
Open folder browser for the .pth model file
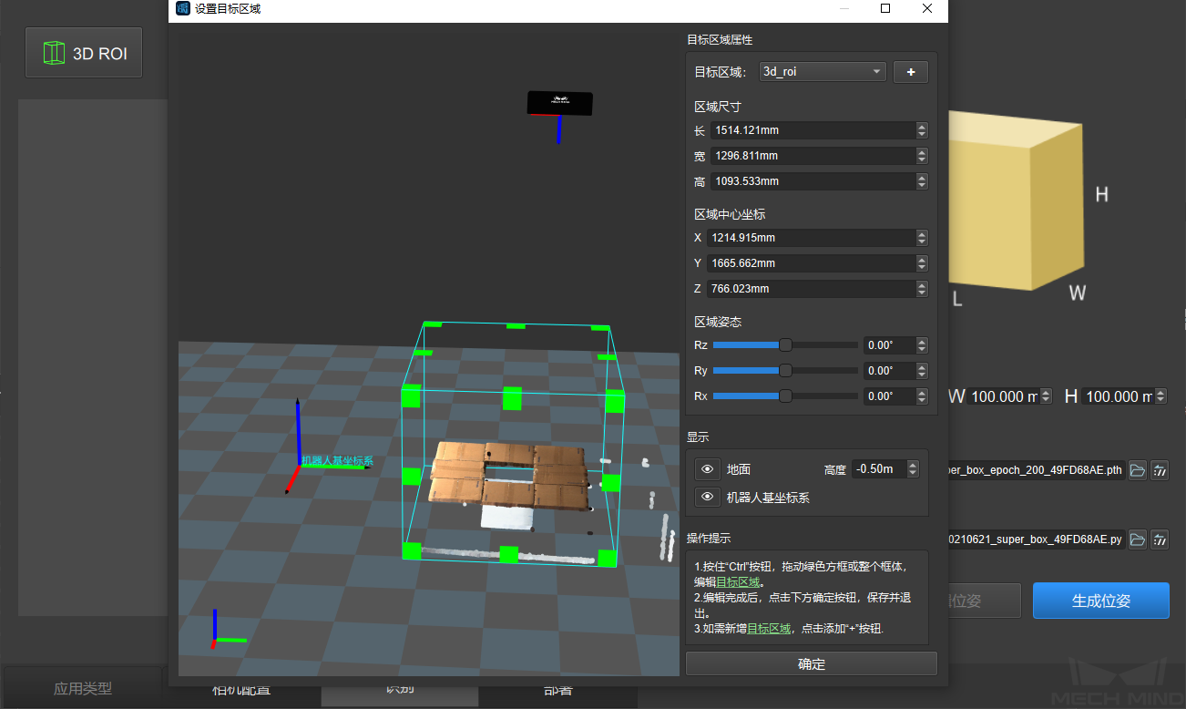1138,470
